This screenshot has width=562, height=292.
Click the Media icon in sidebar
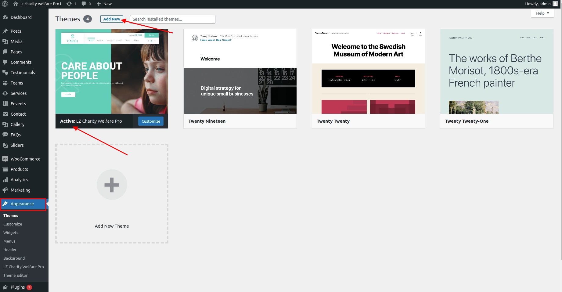point(5,41)
